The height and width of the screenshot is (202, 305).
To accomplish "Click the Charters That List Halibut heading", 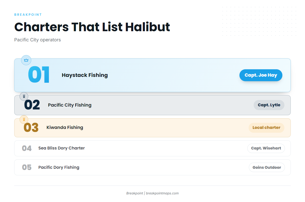I will point(92,27).
